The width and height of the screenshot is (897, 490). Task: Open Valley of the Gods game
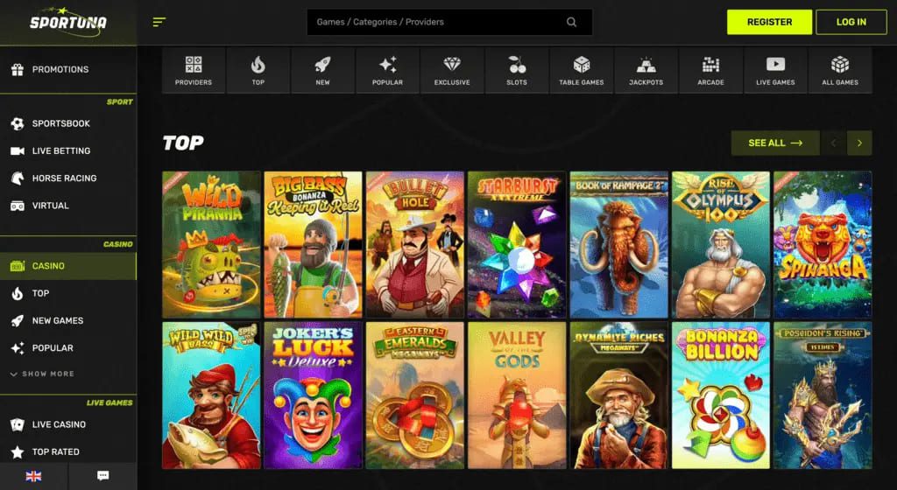[x=517, y=395]
